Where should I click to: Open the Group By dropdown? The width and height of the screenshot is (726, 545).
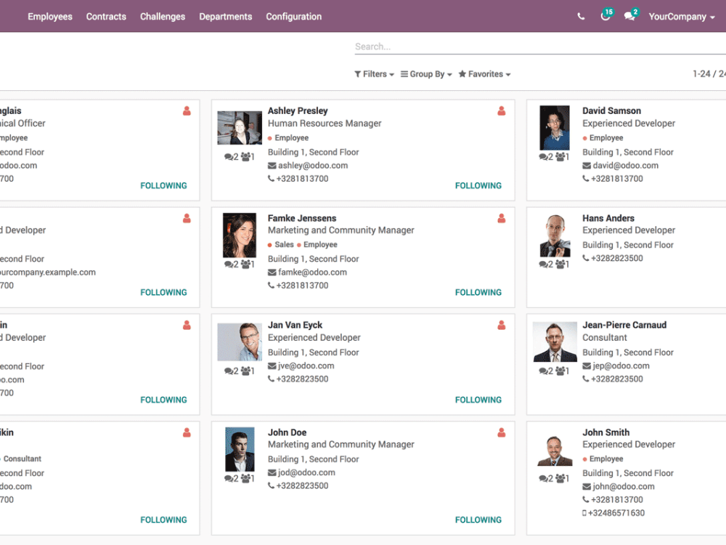pyautogui.click(x=425, y=73)
